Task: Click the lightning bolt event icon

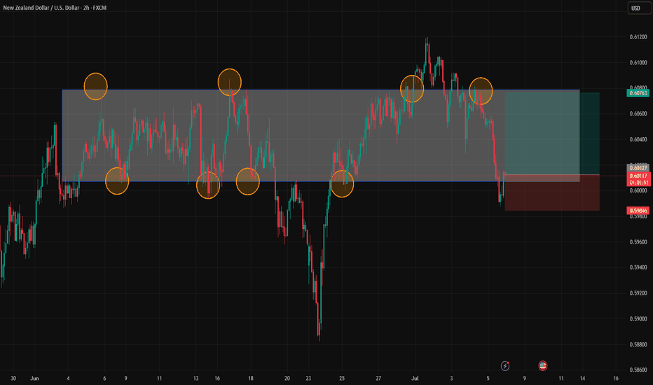Action: (x=504, y=366)
